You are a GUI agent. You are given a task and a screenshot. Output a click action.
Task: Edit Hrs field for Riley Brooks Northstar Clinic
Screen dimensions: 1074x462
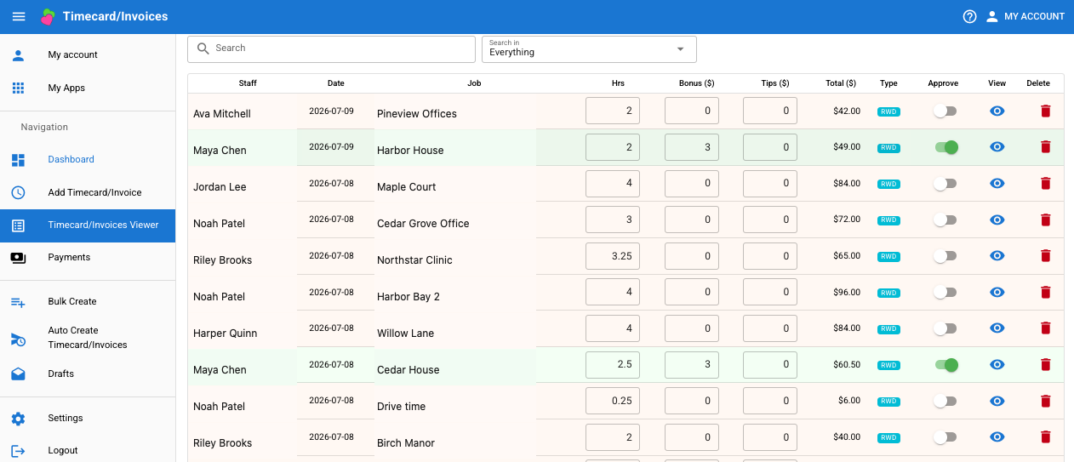click(x=613, y=256)
